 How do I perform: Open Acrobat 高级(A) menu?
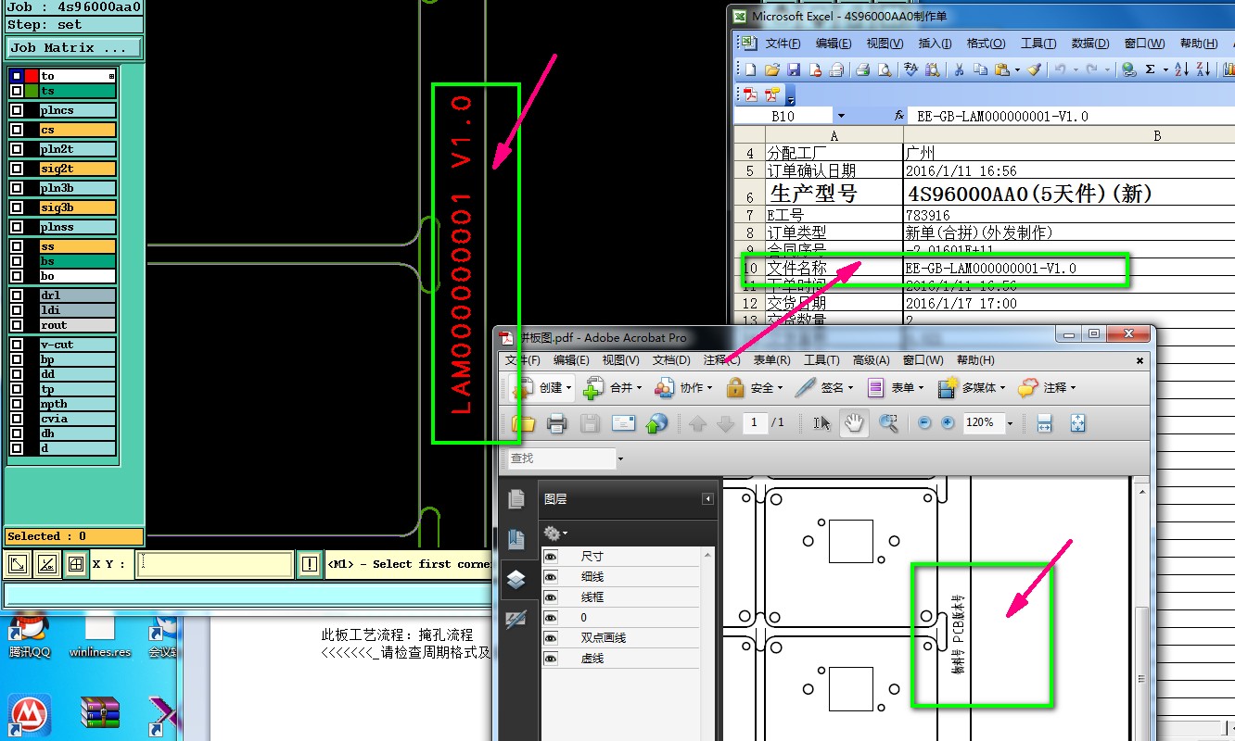(871, 360)
